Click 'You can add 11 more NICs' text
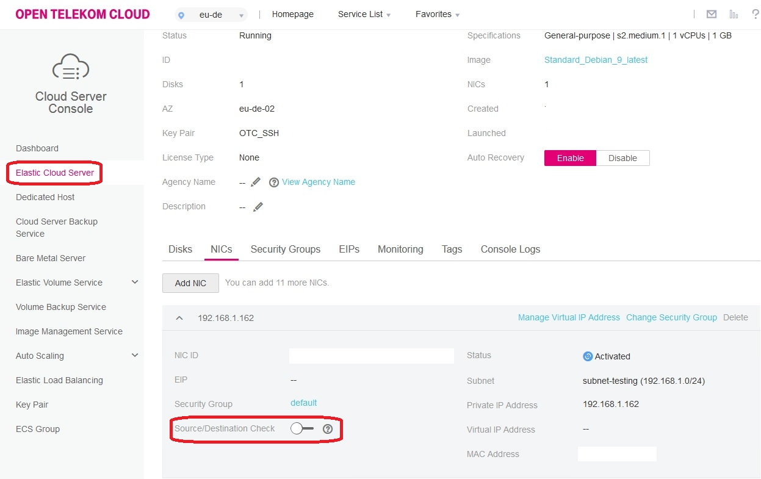This screenshot has height=479, width=761. coord(277,283)
